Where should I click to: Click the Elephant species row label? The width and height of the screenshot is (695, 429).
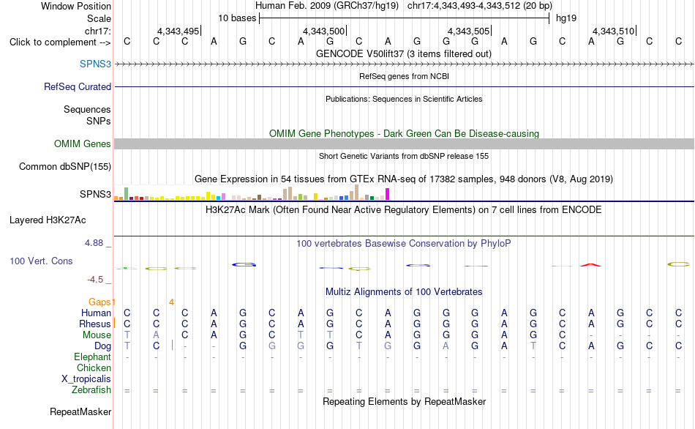click(x=93, y=357)
